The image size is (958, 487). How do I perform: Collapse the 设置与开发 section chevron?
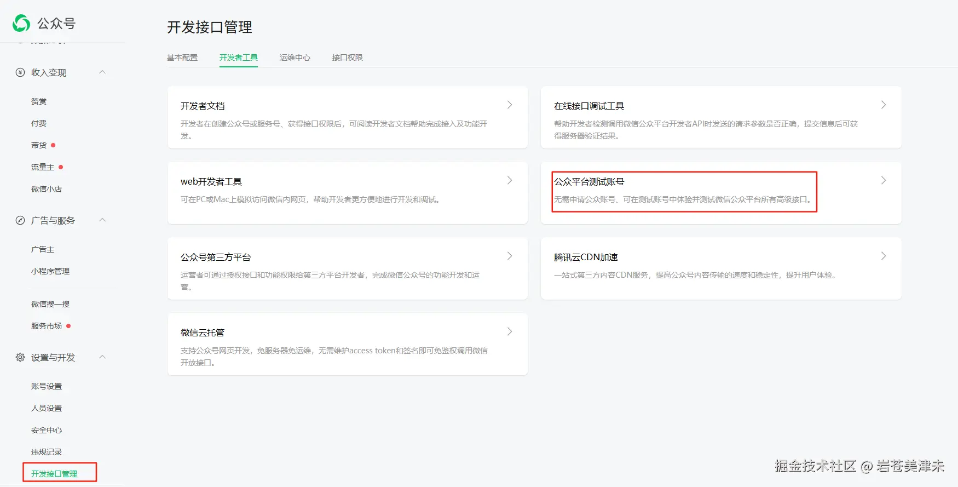coord(102,357)
